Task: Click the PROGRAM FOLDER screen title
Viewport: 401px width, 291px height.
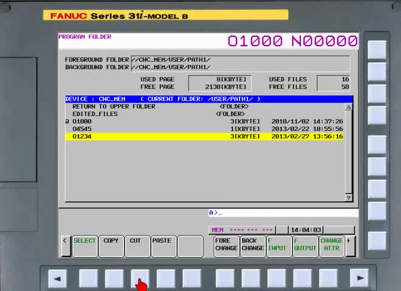Action: click(x=85, y=37)
